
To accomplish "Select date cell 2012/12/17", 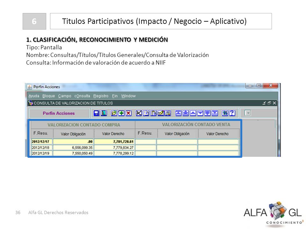I will click(x=41, y=142).
